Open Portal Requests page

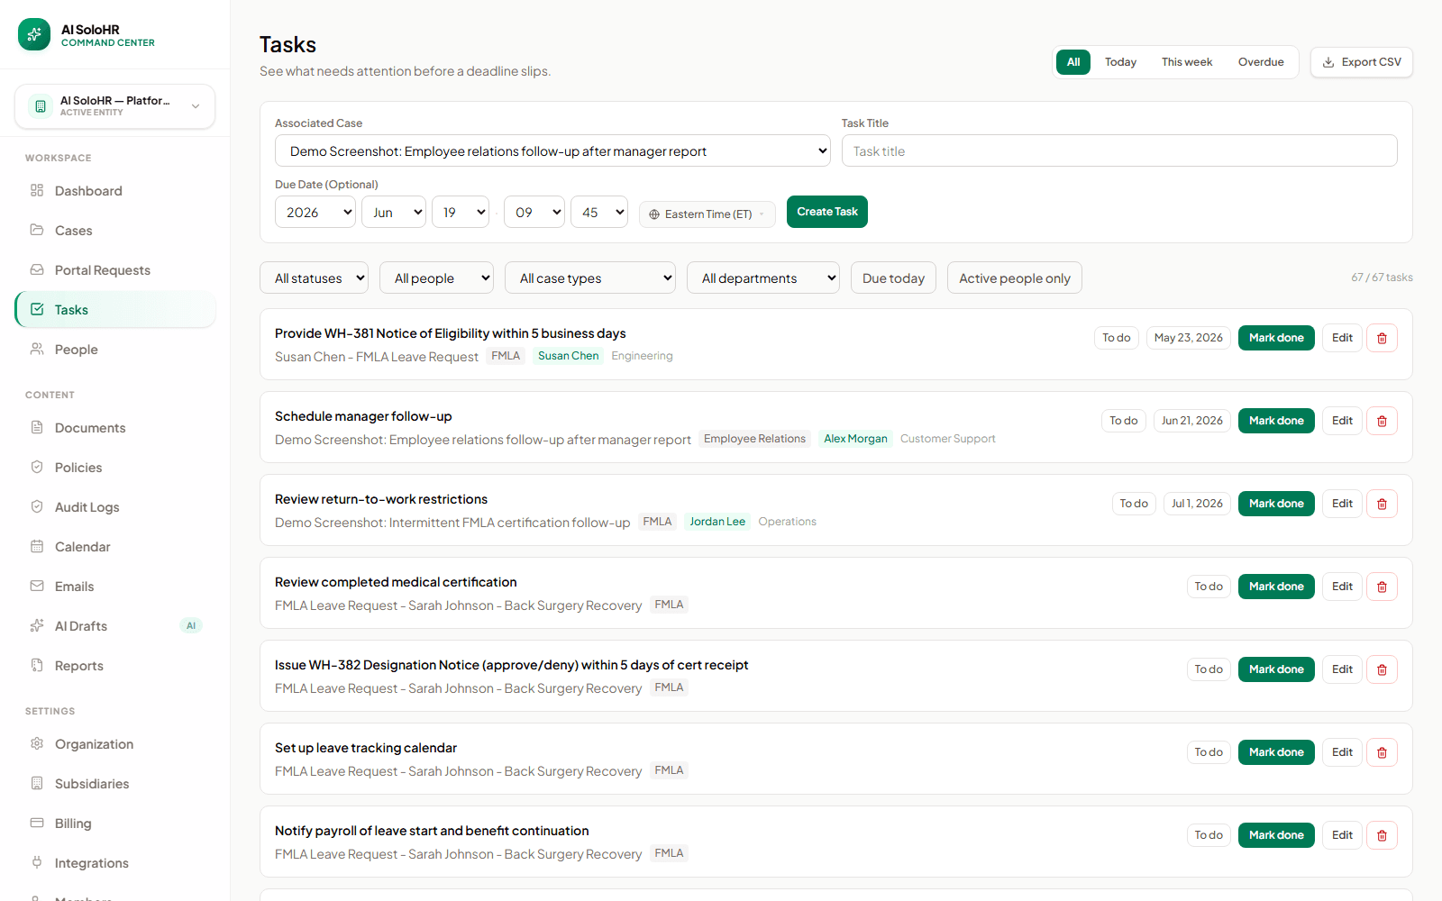coord(115,270)
